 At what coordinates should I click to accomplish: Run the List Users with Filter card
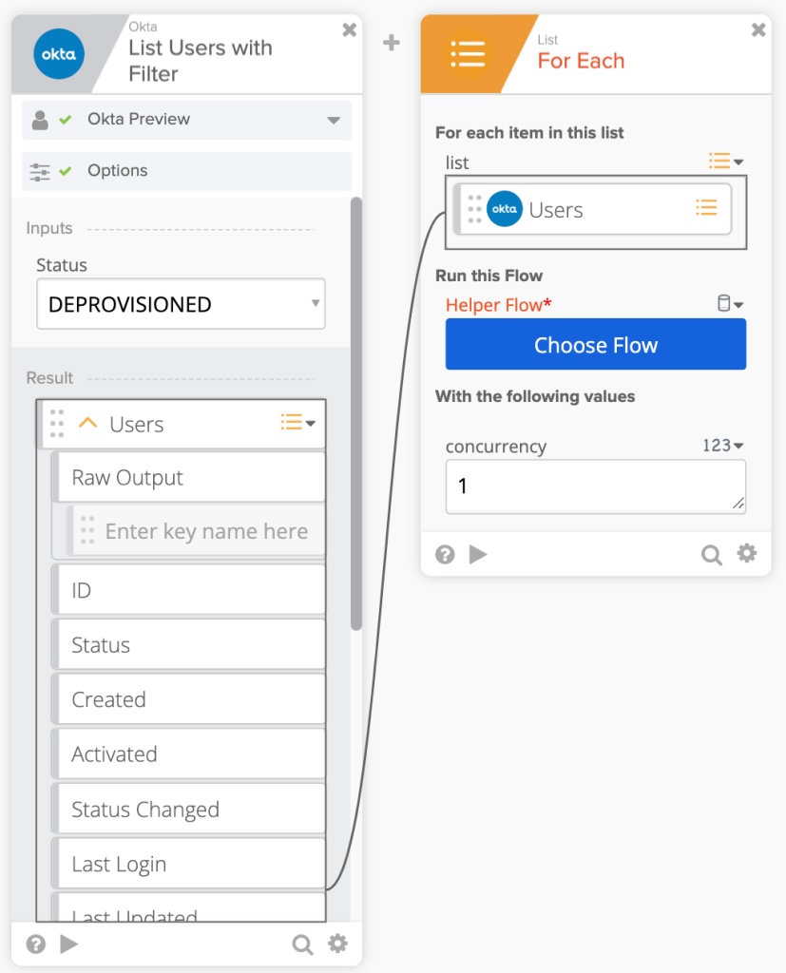point(69,944)
